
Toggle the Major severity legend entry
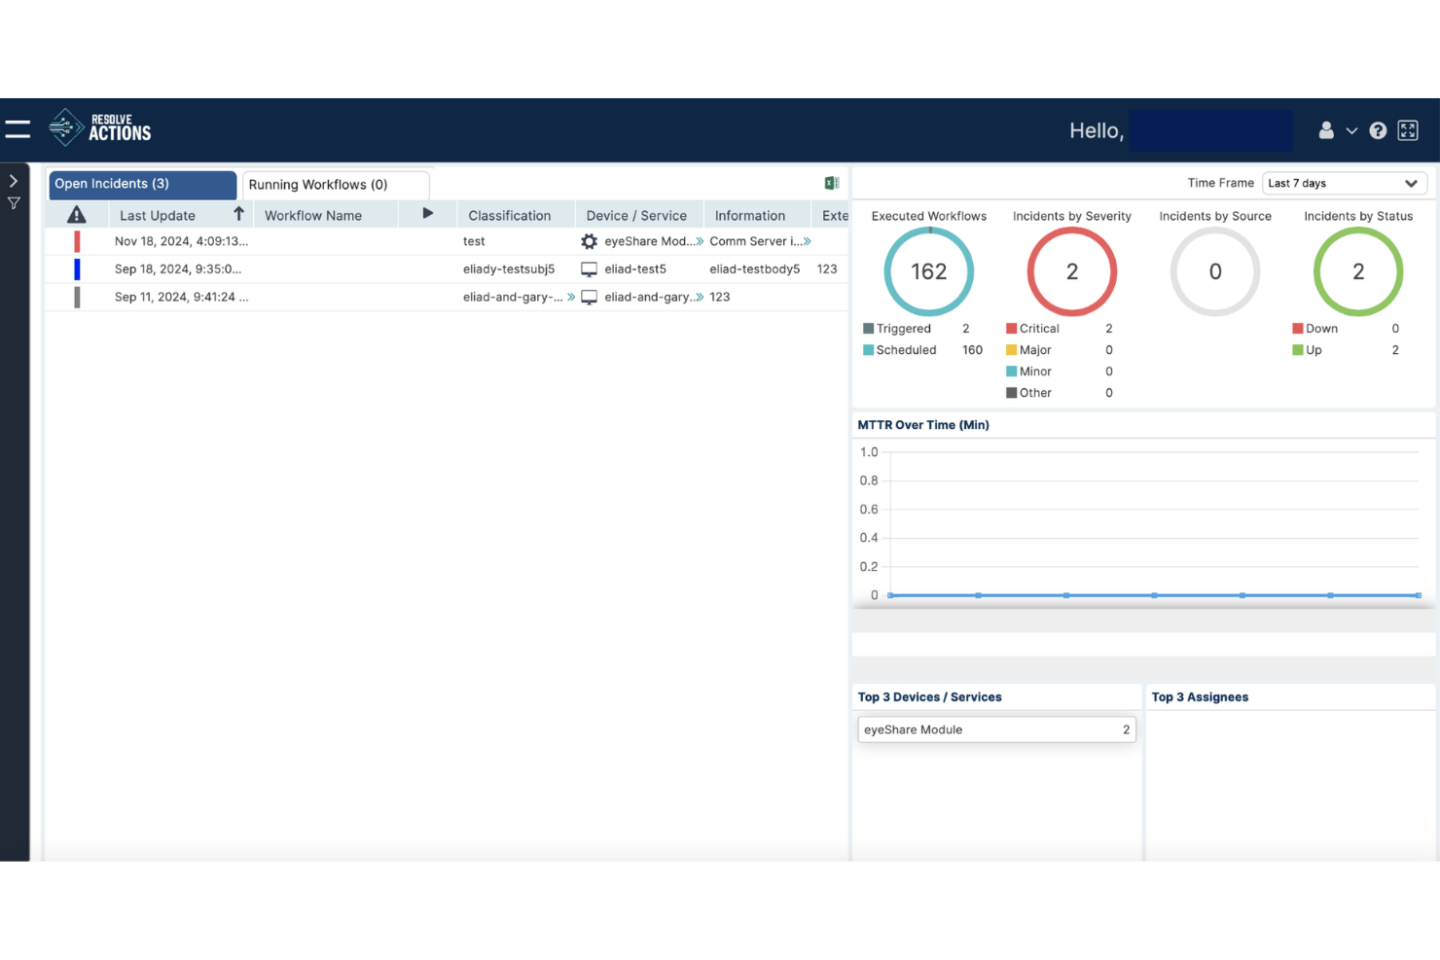[1029, 350]
